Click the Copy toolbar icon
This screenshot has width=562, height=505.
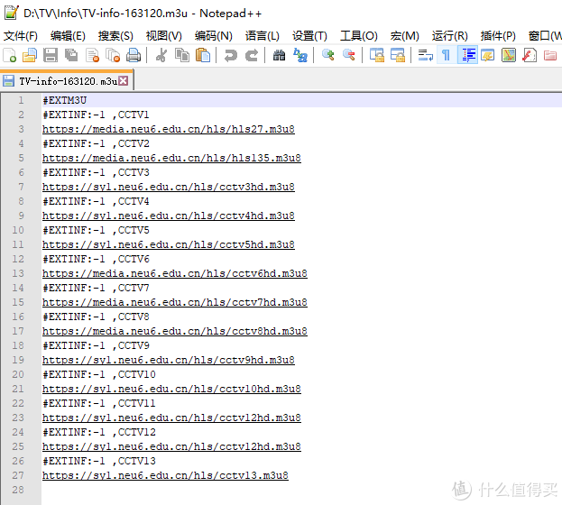pyautogui.click(x=182, y=56)
